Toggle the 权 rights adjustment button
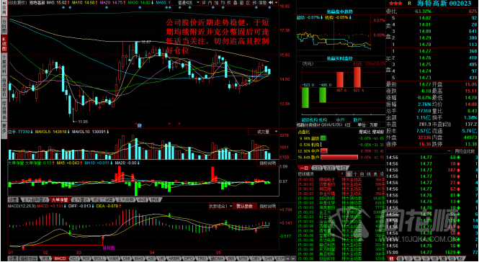 pos(229,2)
